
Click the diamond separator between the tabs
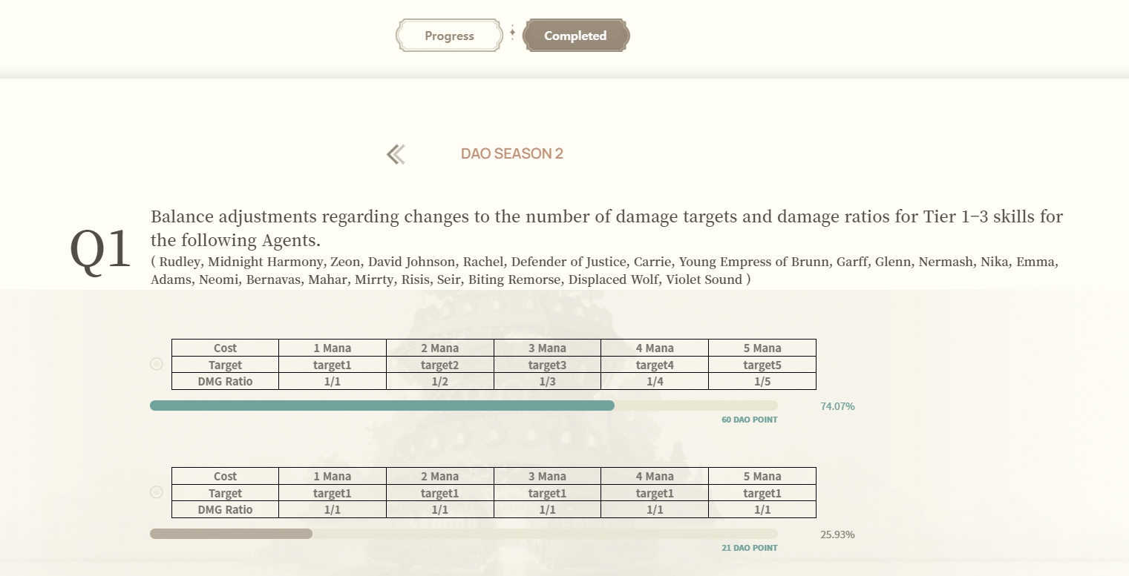[512, 33]
